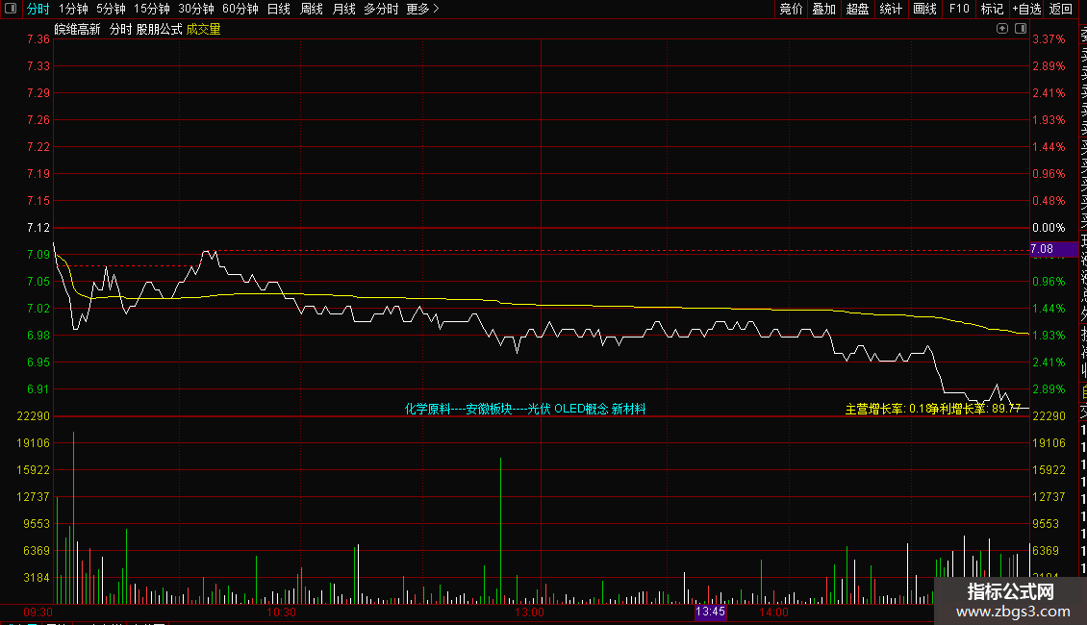1087x625 pixels.
Task: Add stock via +自选 button
Action: click(1026, 9)
